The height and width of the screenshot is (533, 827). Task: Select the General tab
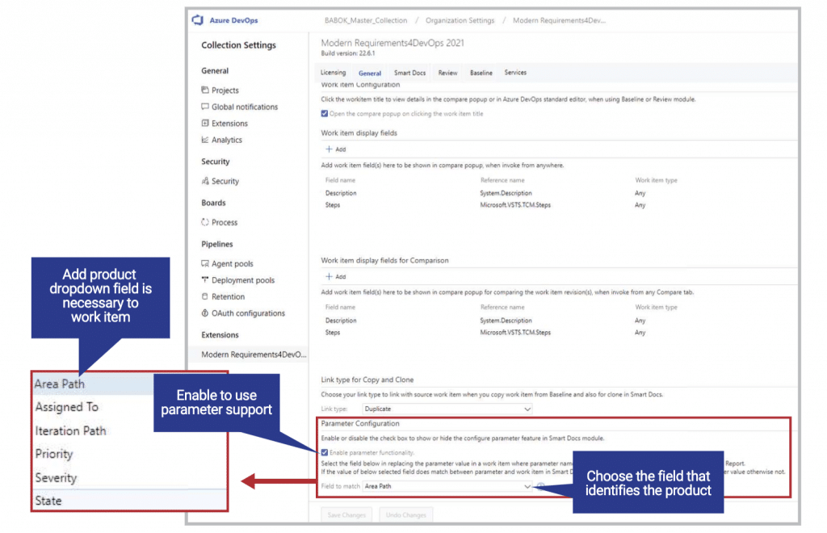[x=370, y=73]
